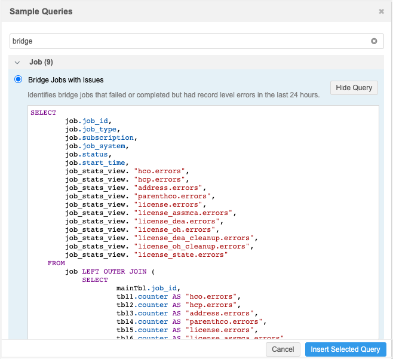Click the job.start_time column line
The image size is (393, 359).
coord(96,162)
